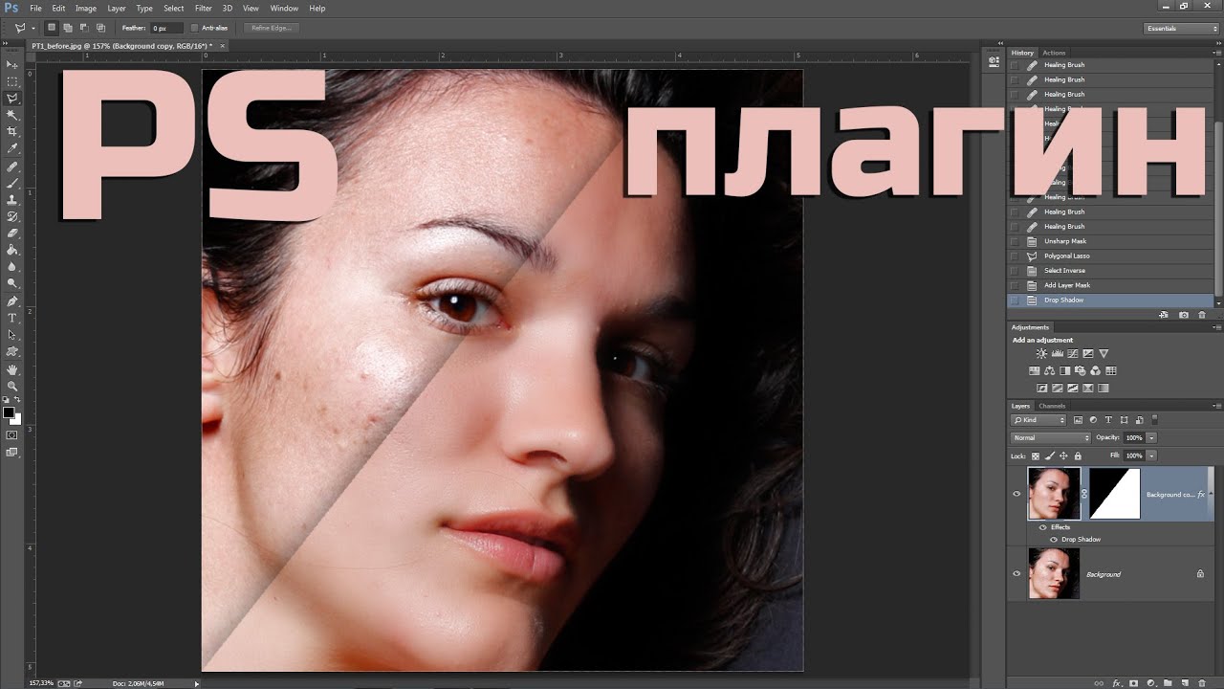Select the Blur tool
Viewport: 1224px width, 689px height.
tap(12, 266)
